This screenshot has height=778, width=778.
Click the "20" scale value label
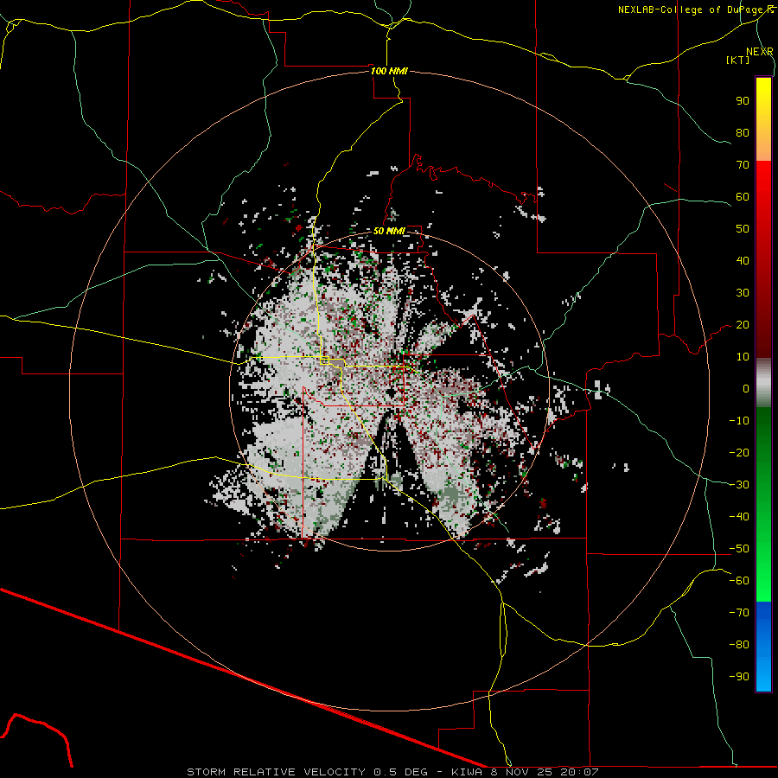click(743, 324)
